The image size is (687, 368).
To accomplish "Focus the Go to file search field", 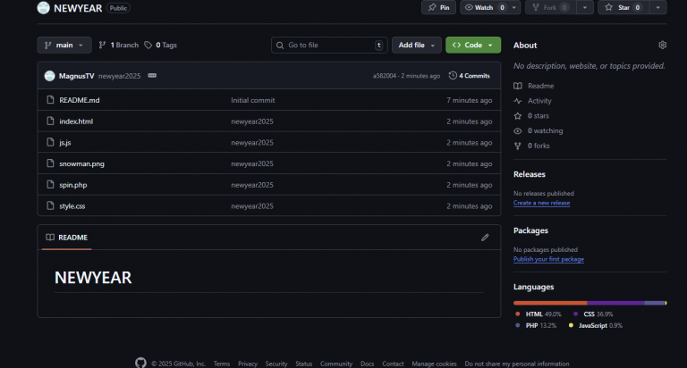I will (x=329, y=45).
